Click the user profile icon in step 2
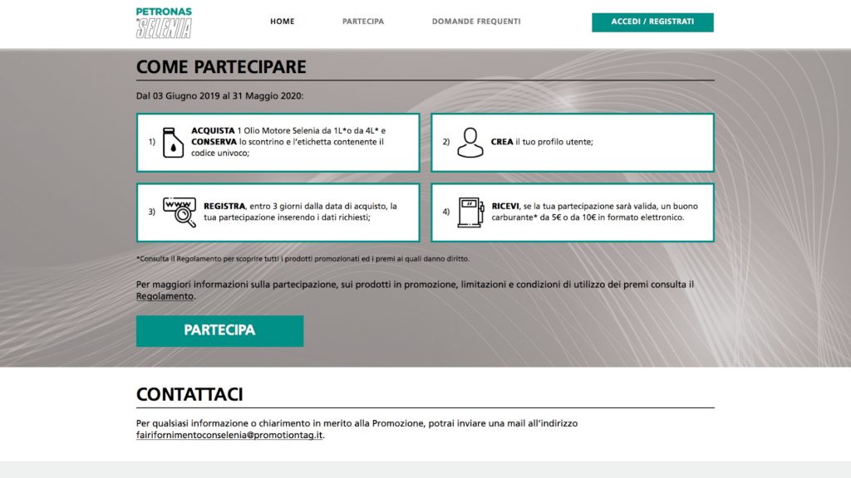Screen dimensions: 851x478 (470, 143)
